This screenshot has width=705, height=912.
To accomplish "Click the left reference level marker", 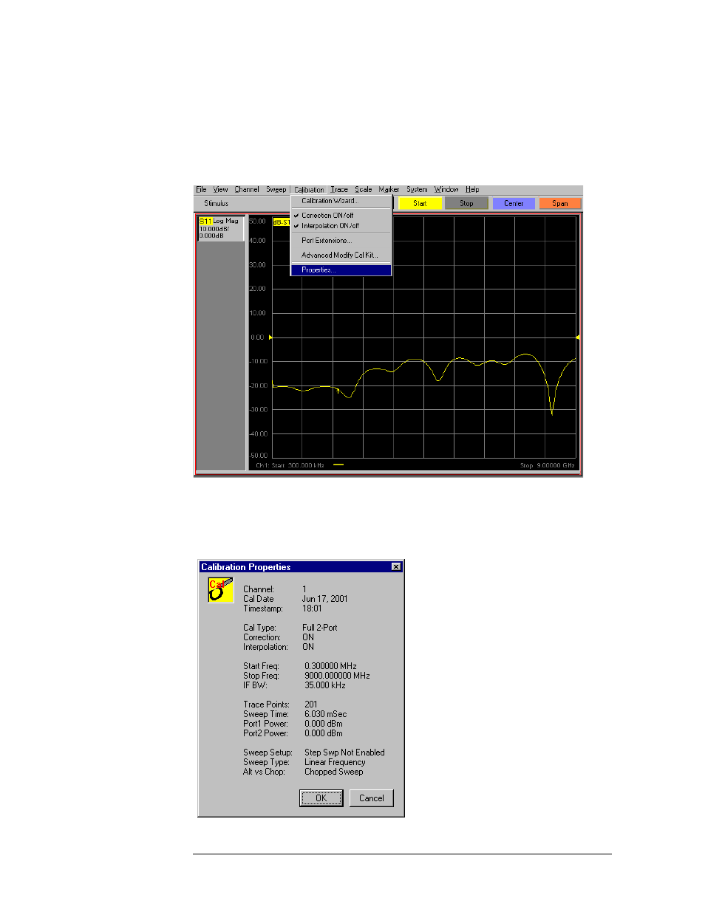I will pyautogui.click(x=270, y=337).
